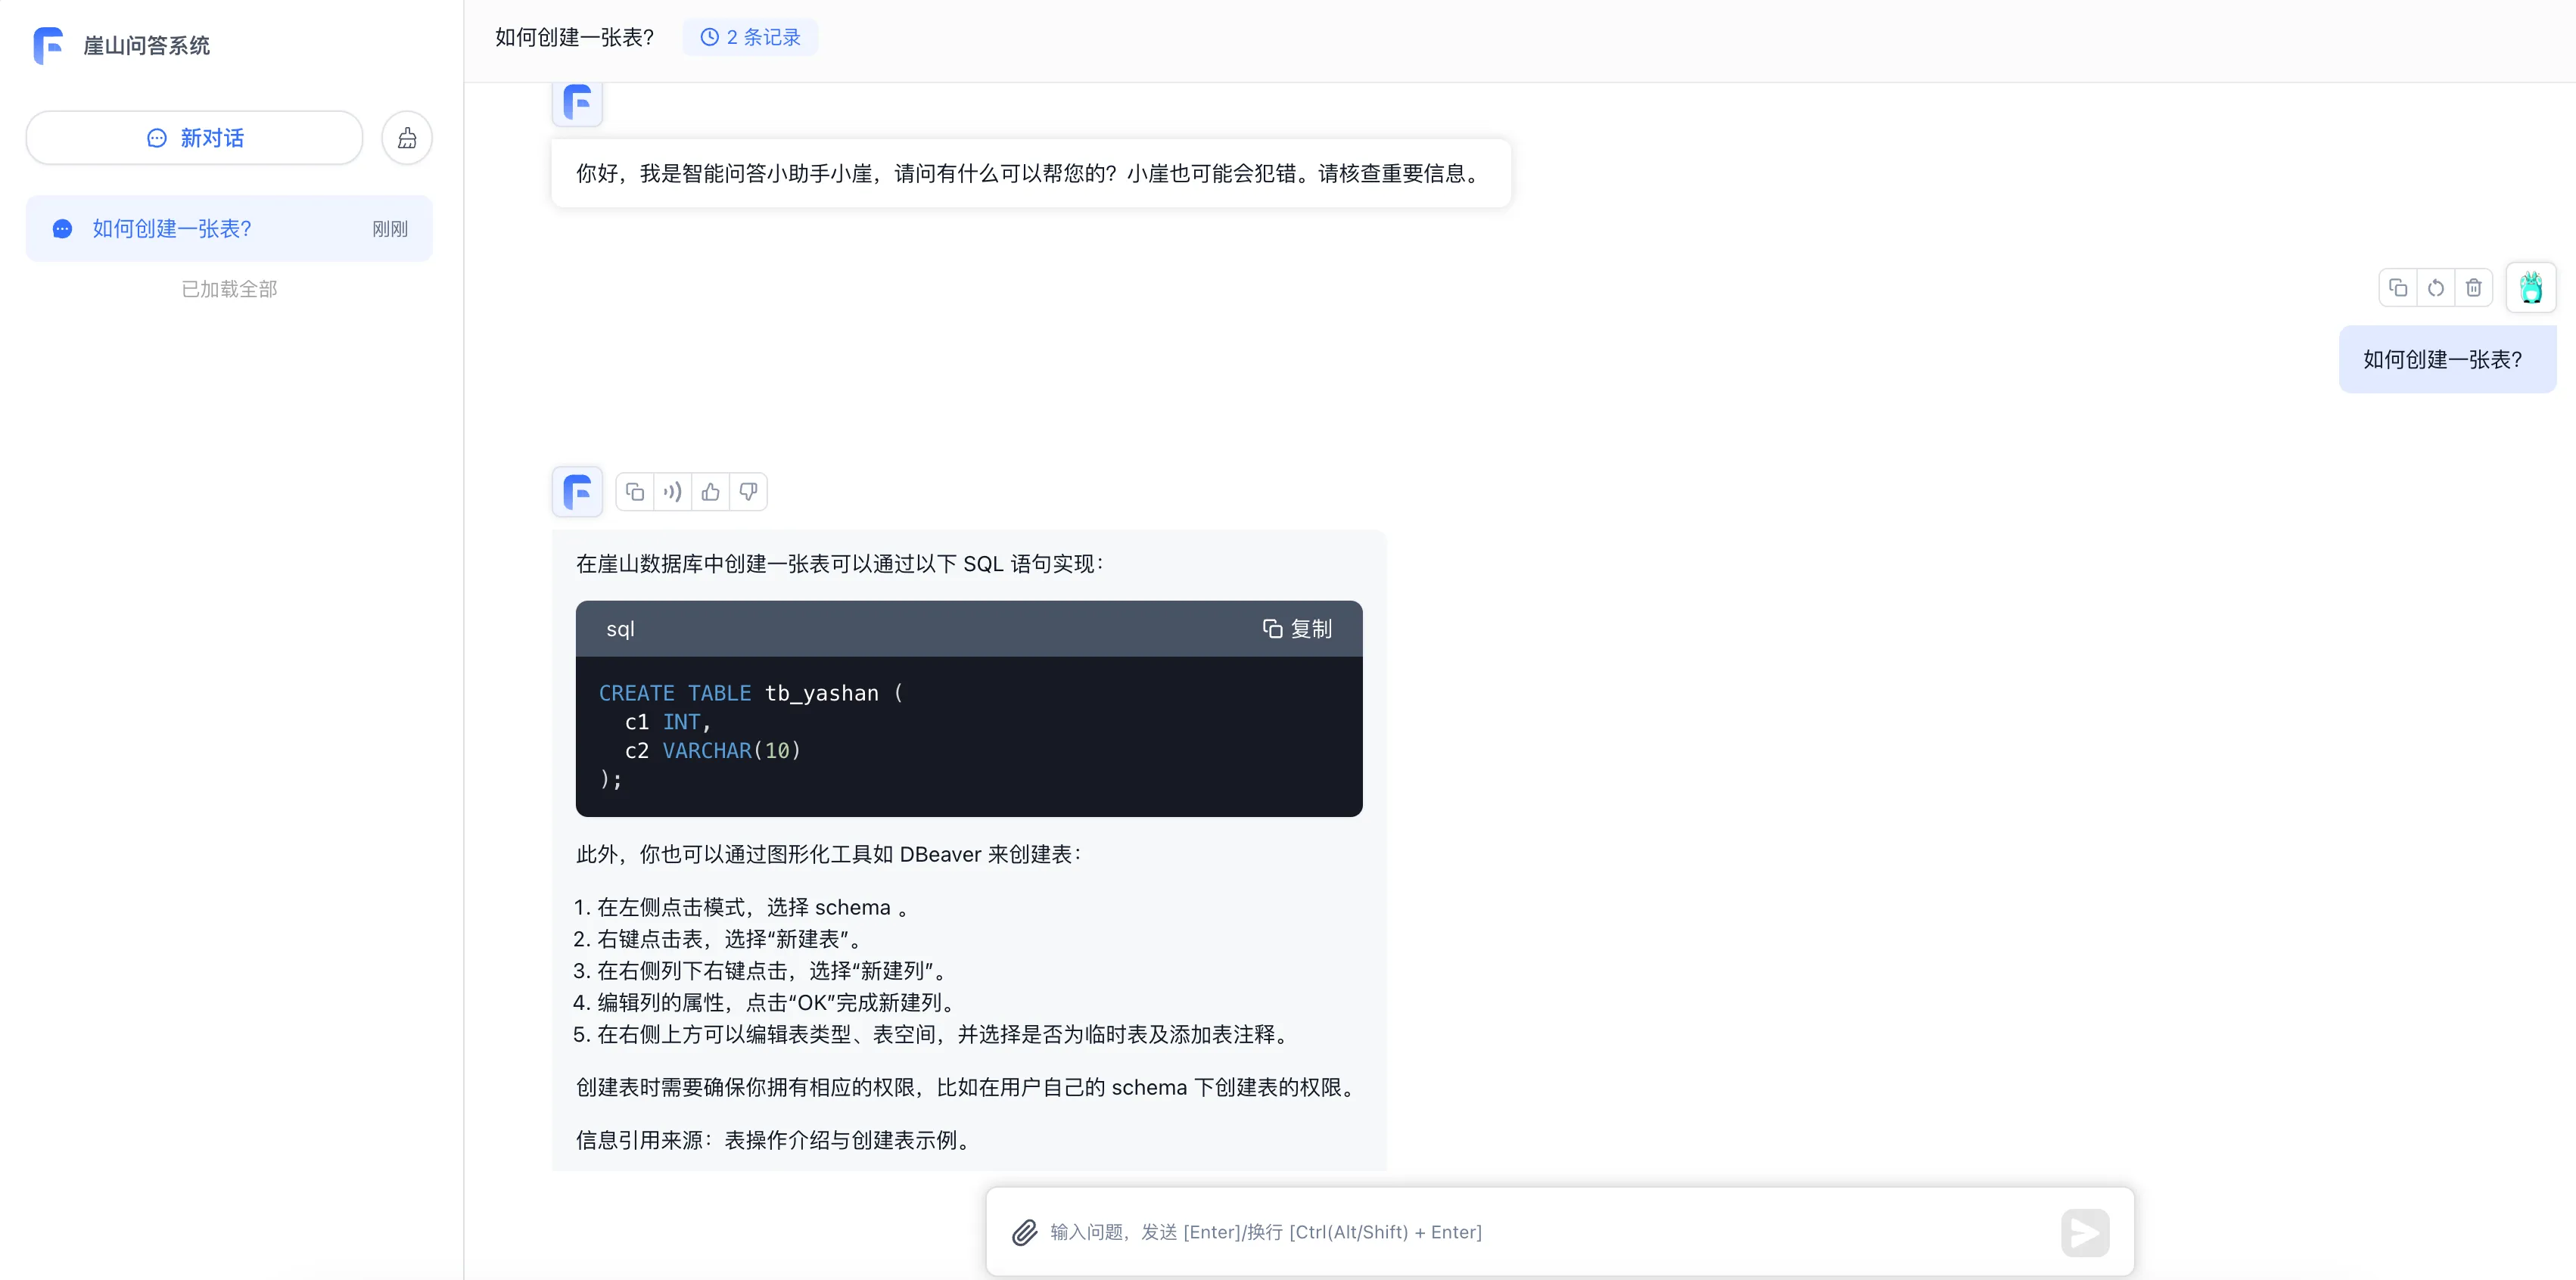The width and height of the screenshot is (2576, 1280).
Task: Delete the message using the trash icon
Action: click(2474, 287)
